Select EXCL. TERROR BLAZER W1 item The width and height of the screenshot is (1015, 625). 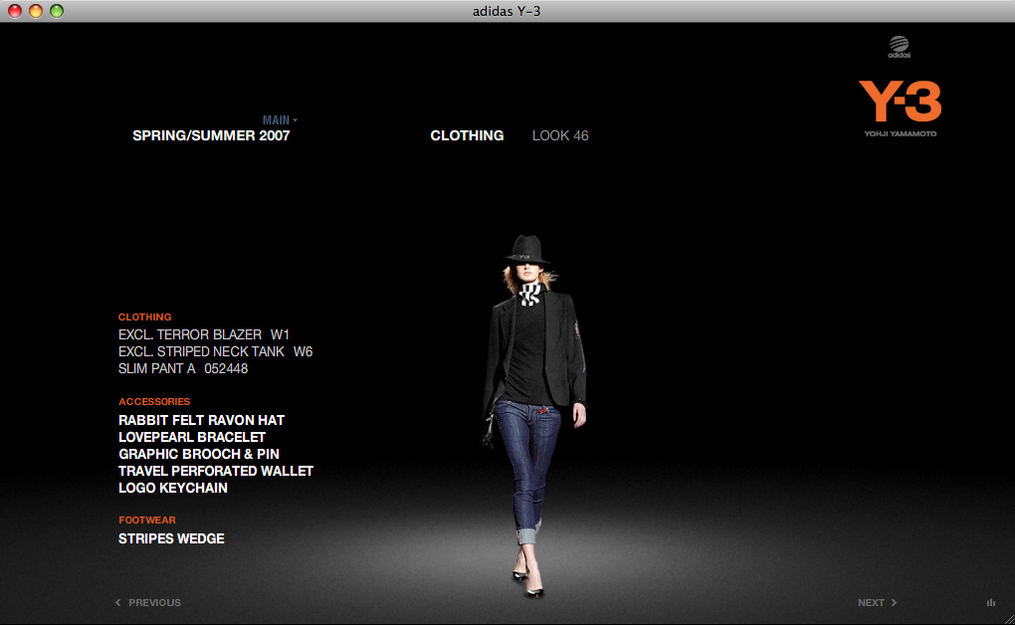[x=203, y=334]
